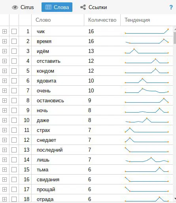
Task: Click the Ссылки share-nodes icon
Action: pos(83,7)
